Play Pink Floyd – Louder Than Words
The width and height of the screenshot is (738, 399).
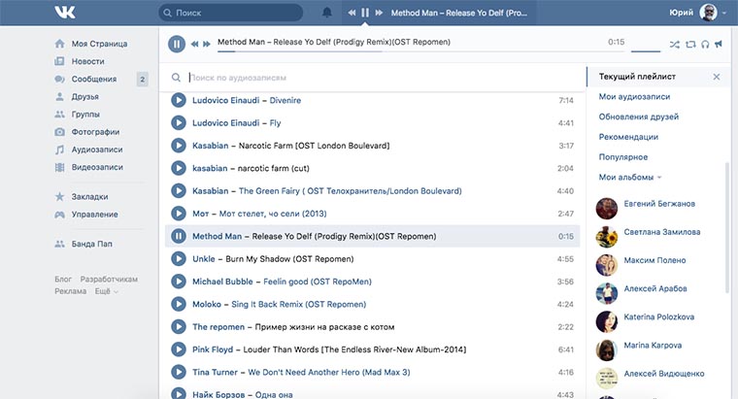click(x=179, y=349)
